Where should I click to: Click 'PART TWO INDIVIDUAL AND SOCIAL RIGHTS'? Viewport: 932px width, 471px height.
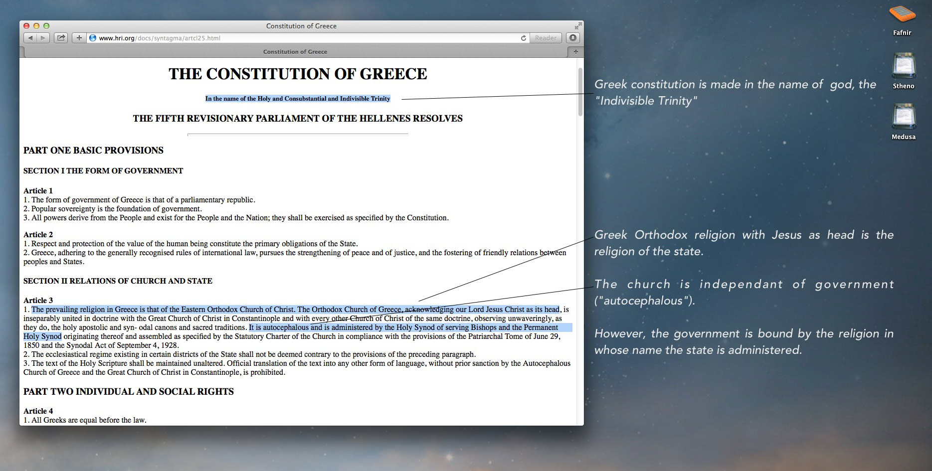(x=129, y=392)
